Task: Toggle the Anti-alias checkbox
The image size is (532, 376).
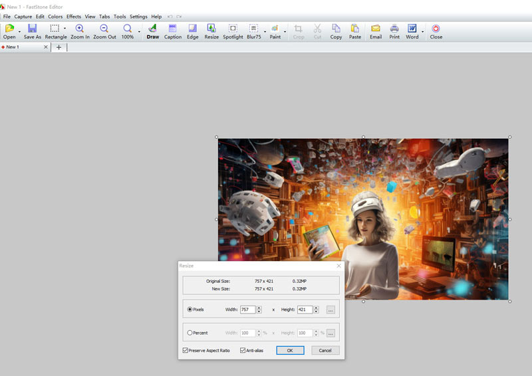Action: pos(243,350)
